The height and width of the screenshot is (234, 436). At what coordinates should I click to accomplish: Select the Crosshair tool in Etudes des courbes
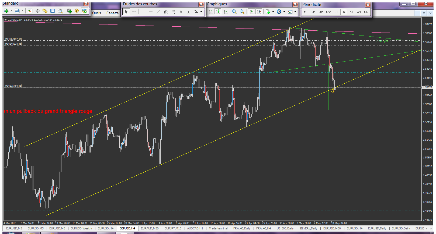134,12
